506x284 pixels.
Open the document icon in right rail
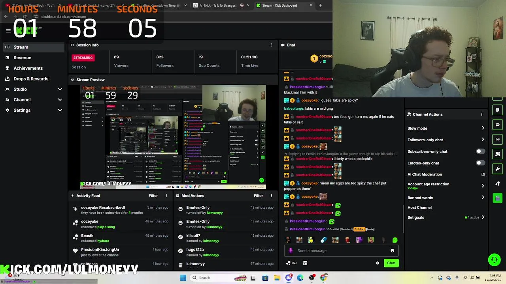[498, 110]
